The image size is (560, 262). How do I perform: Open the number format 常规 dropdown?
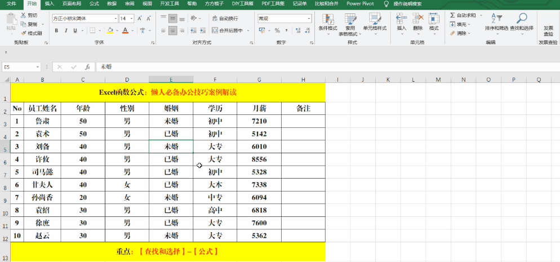click(309, 19)
